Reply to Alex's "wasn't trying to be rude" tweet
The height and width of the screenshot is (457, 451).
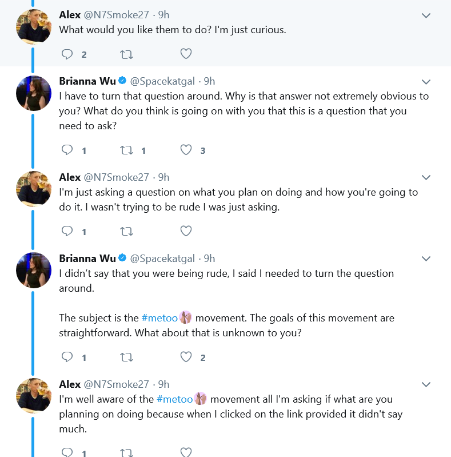[67, 231]
